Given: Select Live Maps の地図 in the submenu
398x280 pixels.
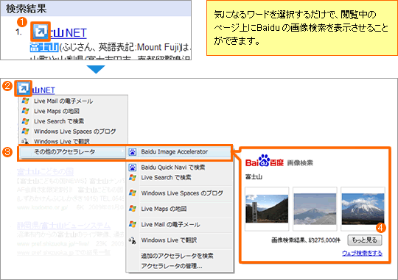Looking at the screenshot, I should coord(179,209).
